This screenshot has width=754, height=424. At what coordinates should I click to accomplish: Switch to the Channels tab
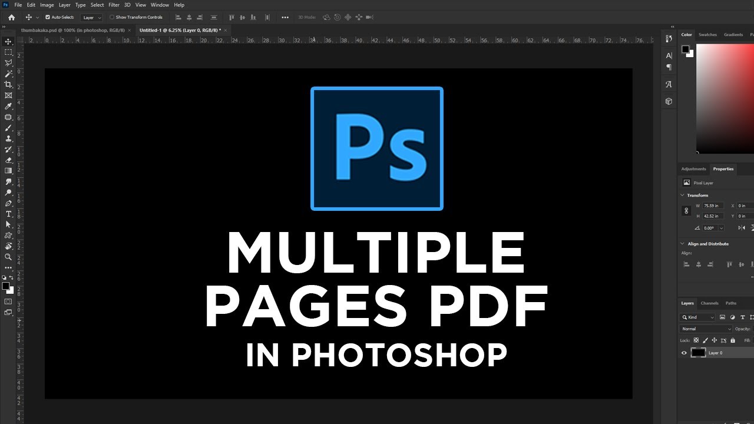coord(709,303)
